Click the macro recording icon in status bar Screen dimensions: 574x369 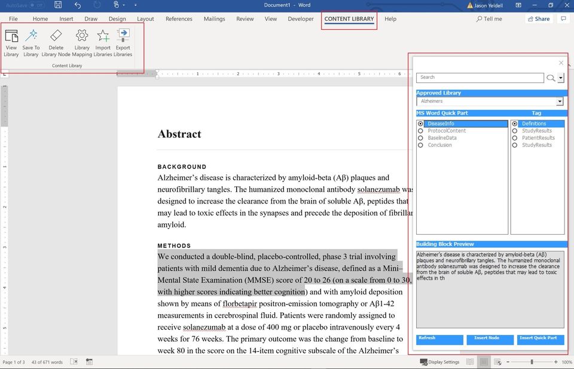click(x=89, y=362)
